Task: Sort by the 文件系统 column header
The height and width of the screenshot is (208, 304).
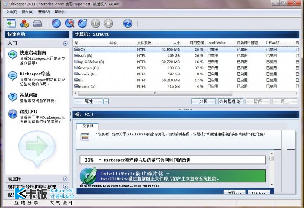Action: [147, 43]
